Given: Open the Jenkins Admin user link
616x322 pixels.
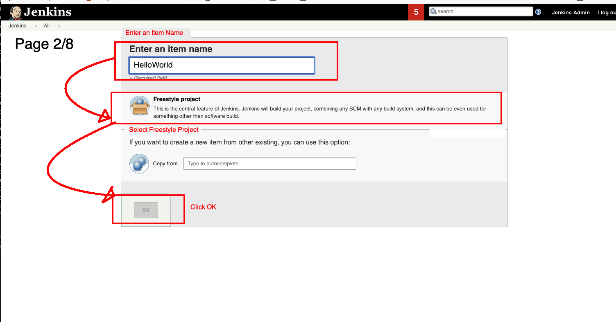Looking at the screenshot, I should click(x=571, y=13).
